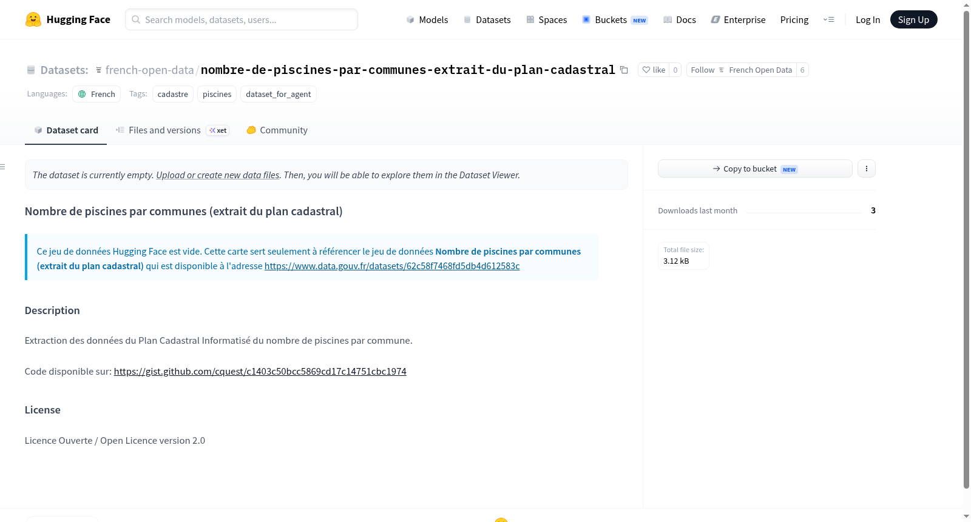Click Copy to bucket button
Image resolution: width=971 pixels, height=522 pixels.
coord(755,169)
